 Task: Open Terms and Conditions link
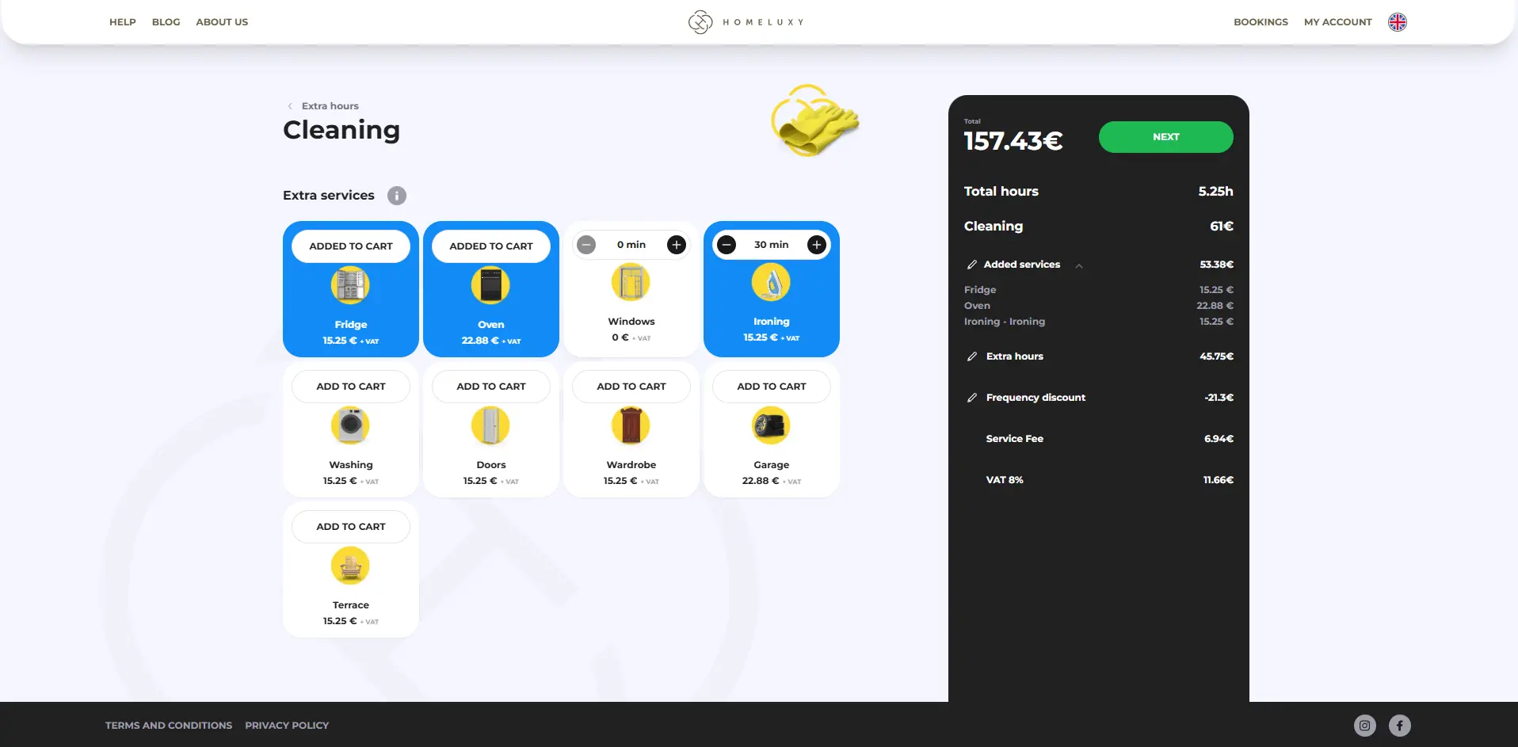coord(169,726)
